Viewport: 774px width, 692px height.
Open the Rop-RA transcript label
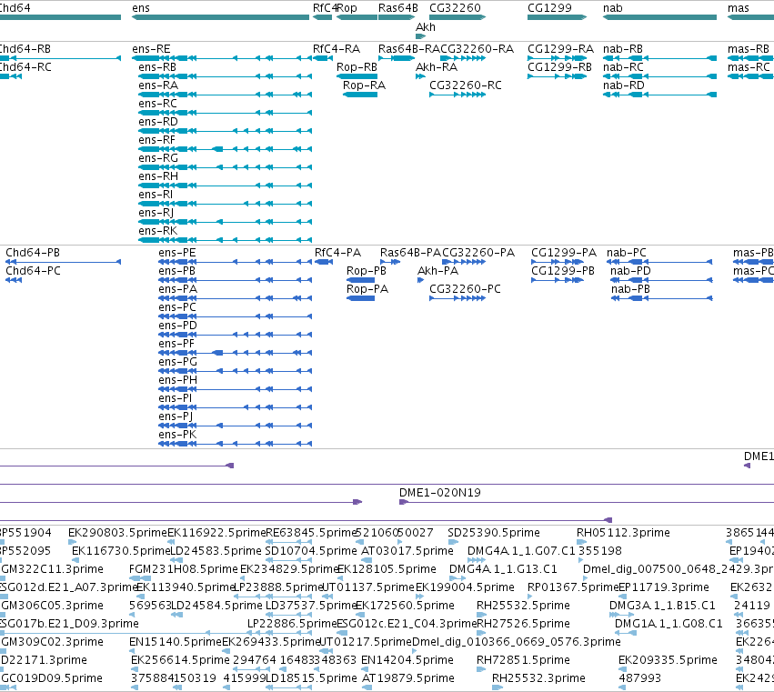coord(365,85)
